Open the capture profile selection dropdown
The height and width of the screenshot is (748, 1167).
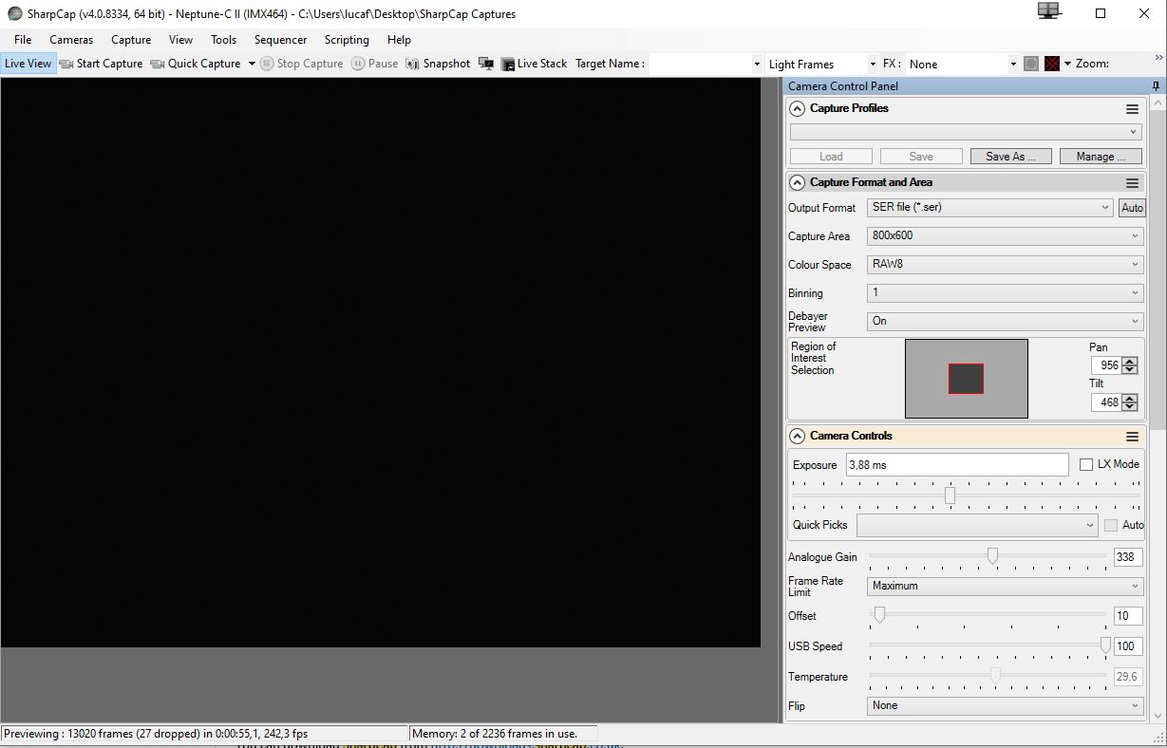[x=966, y=132]
